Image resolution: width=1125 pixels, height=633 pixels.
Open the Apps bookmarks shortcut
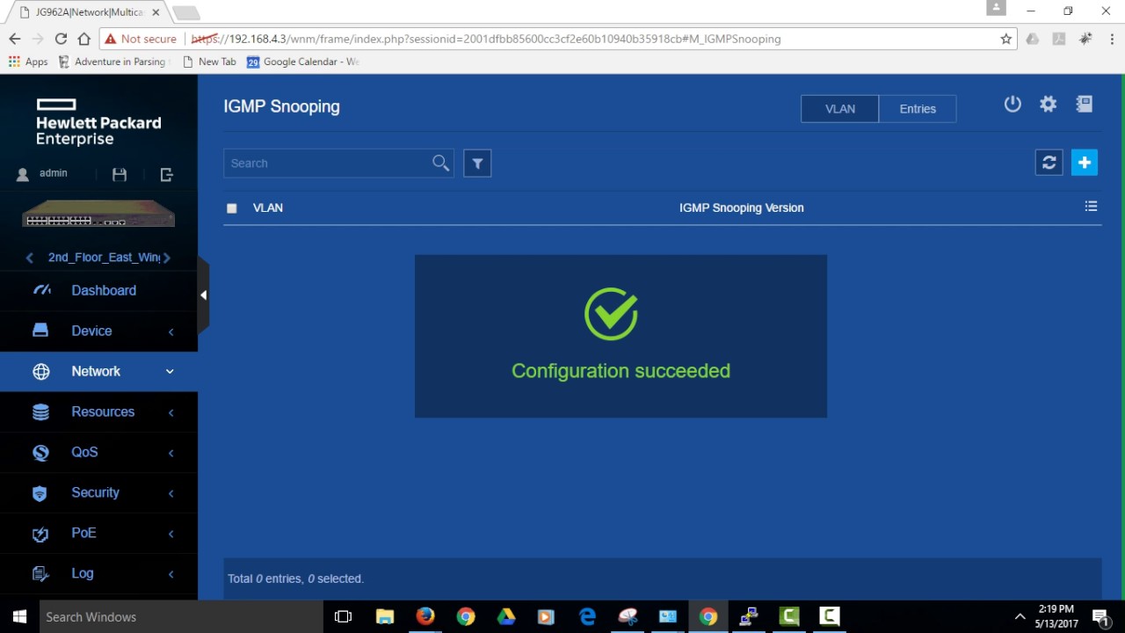pyautogui.click(x=28, y=62)
